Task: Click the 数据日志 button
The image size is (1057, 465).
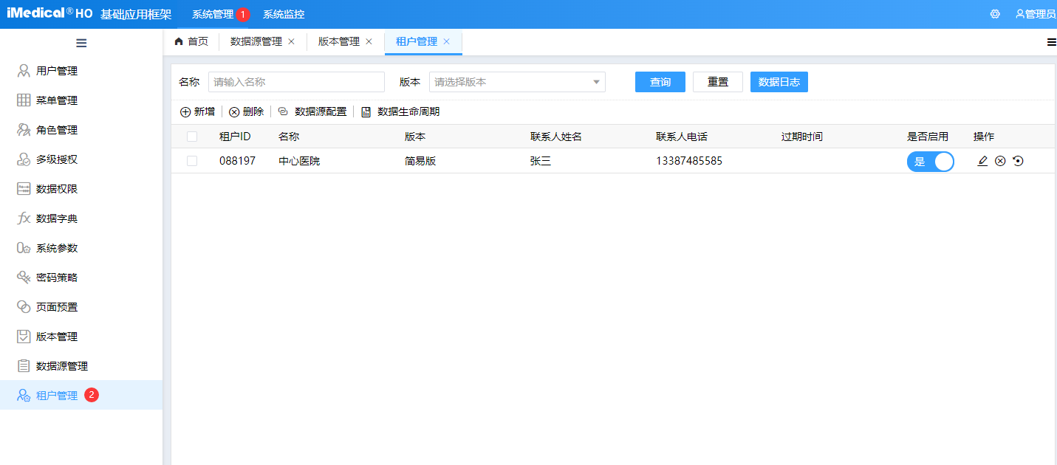Action: pos(779,82)
